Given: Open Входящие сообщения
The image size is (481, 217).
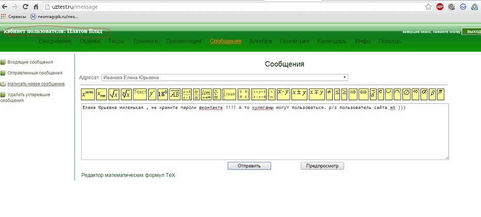Looking at the screenshot, I should click(30, 62).
